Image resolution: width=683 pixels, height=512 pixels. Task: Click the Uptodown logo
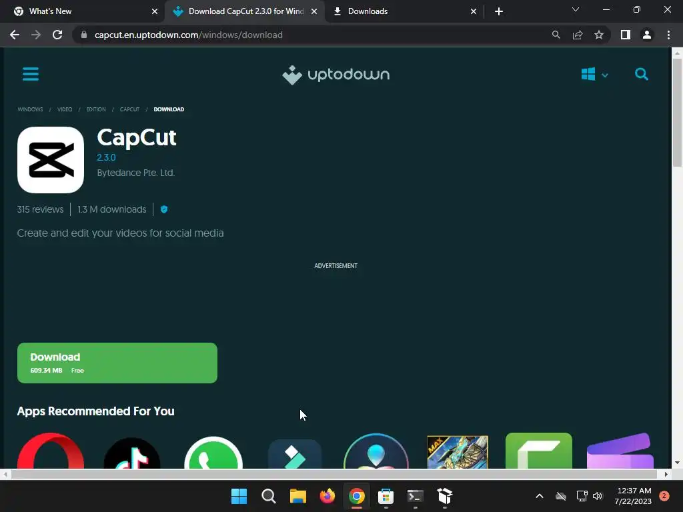tap(336, 75)
